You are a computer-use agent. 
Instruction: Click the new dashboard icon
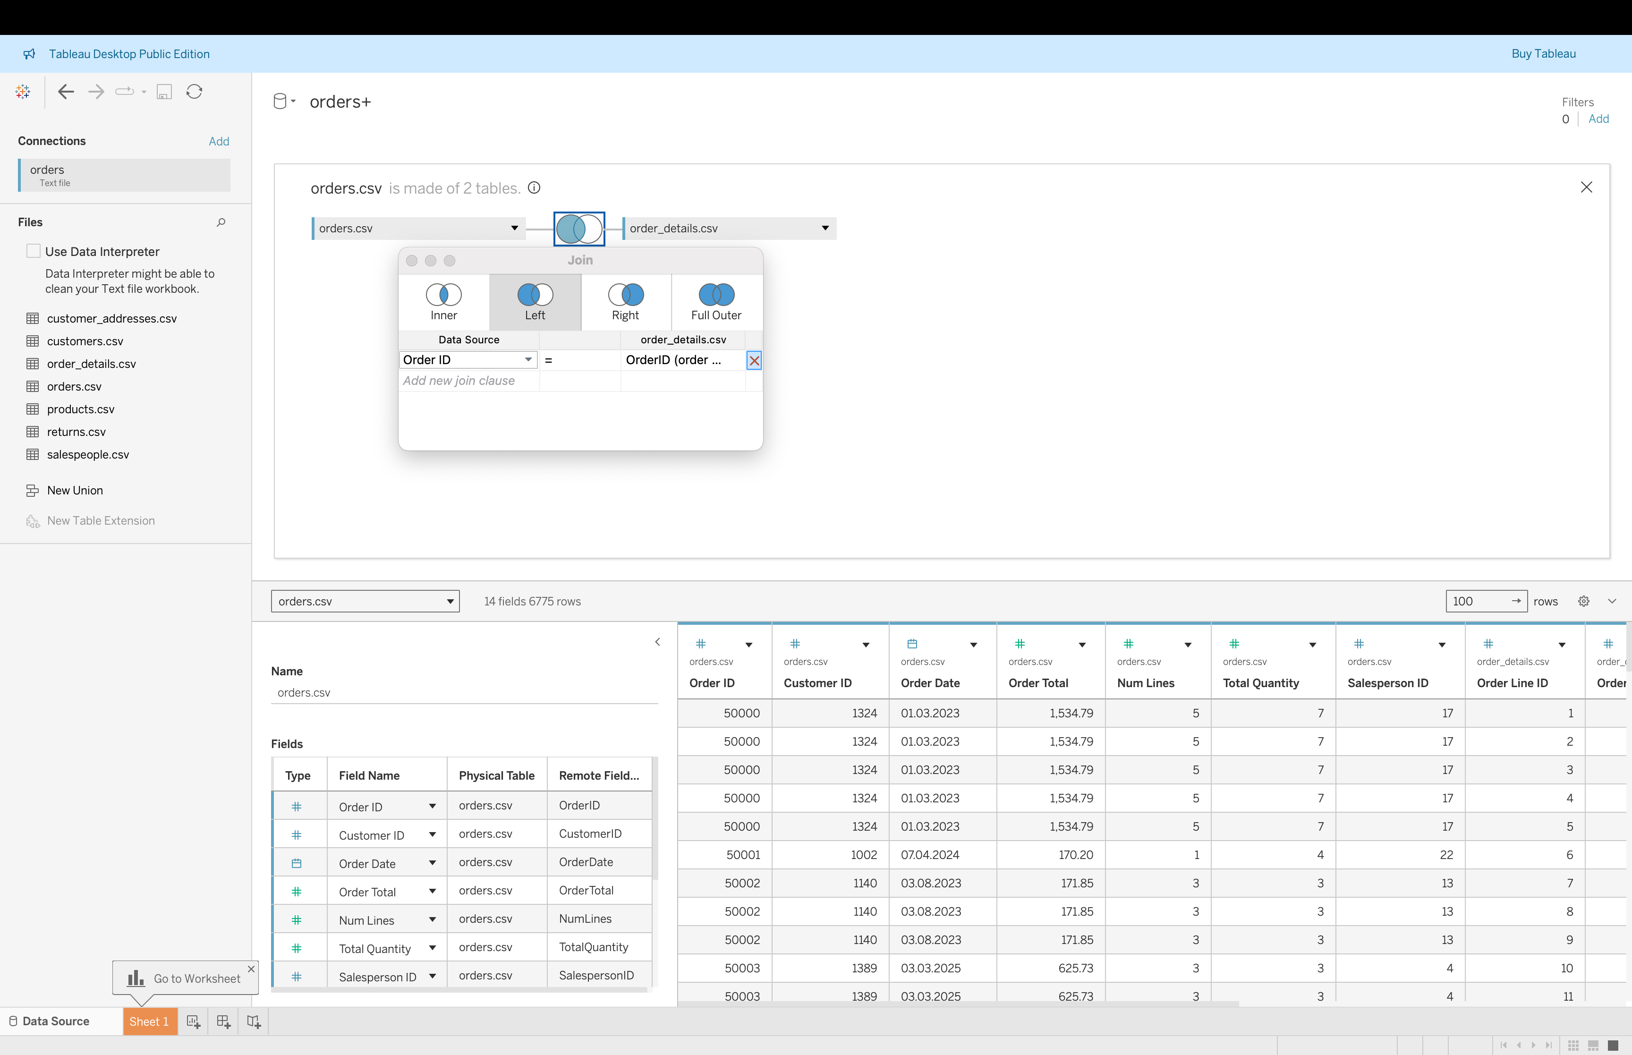click(223, 1021)
